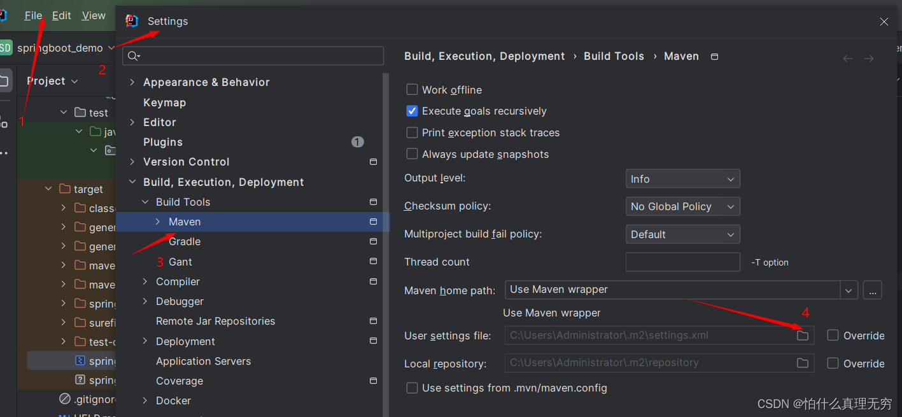
Task: Click project-level icon on Version Control row
Action: [x=373, y=162]
